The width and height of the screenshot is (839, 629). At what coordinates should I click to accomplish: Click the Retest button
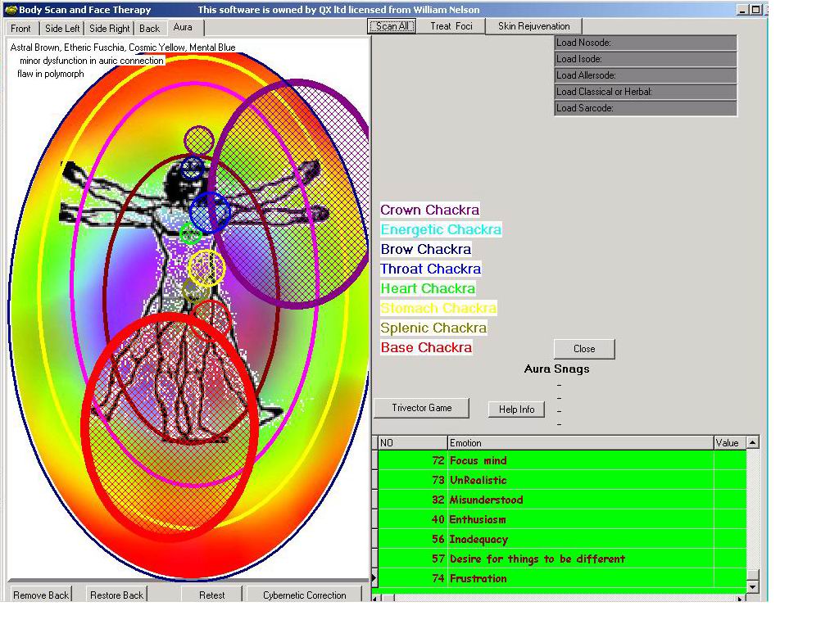click(x=212, y=595)
